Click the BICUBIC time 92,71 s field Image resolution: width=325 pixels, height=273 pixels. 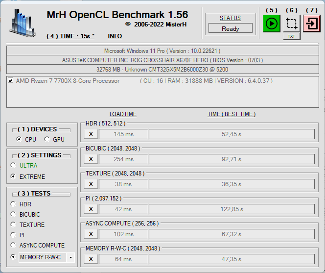(232, 159)
